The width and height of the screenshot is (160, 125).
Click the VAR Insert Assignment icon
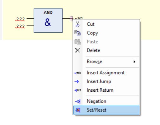click(x=78, y=73)
